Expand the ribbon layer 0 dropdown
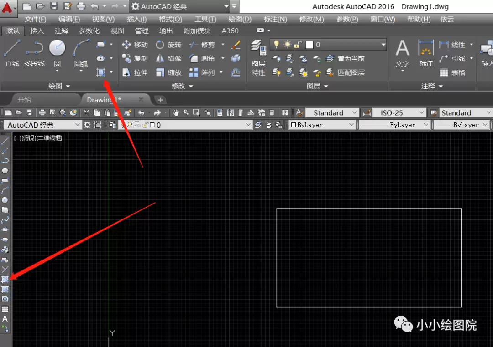Viewport: 493px width, 347px height. [x=383, y=45]
